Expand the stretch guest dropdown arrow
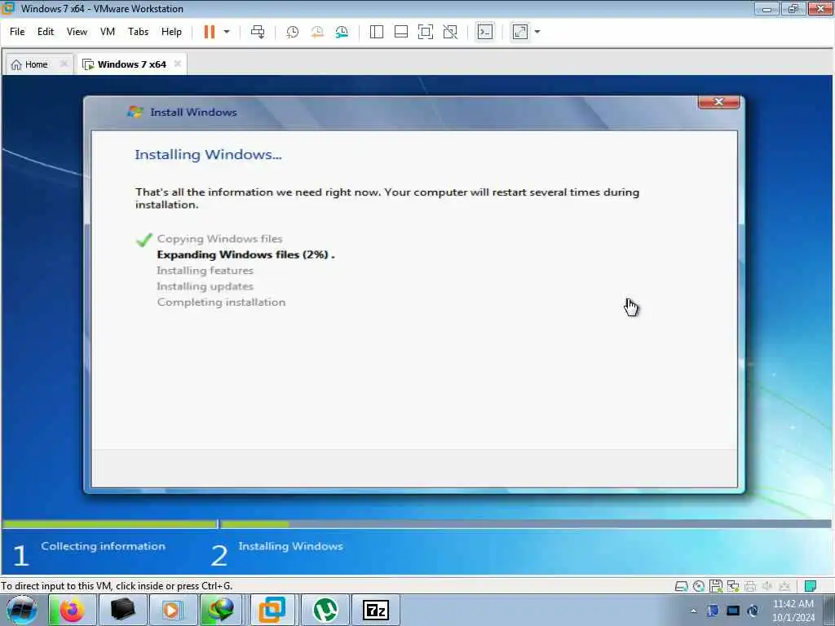Image resolution: width=835 pixels, height=626 pixels. click(x=537, y=32)
